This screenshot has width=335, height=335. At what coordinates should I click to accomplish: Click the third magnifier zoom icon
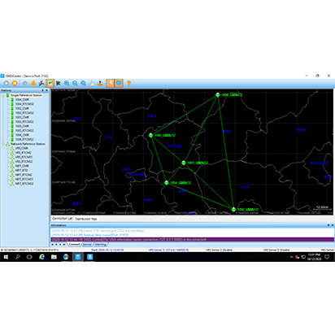[x=84, y=83]
